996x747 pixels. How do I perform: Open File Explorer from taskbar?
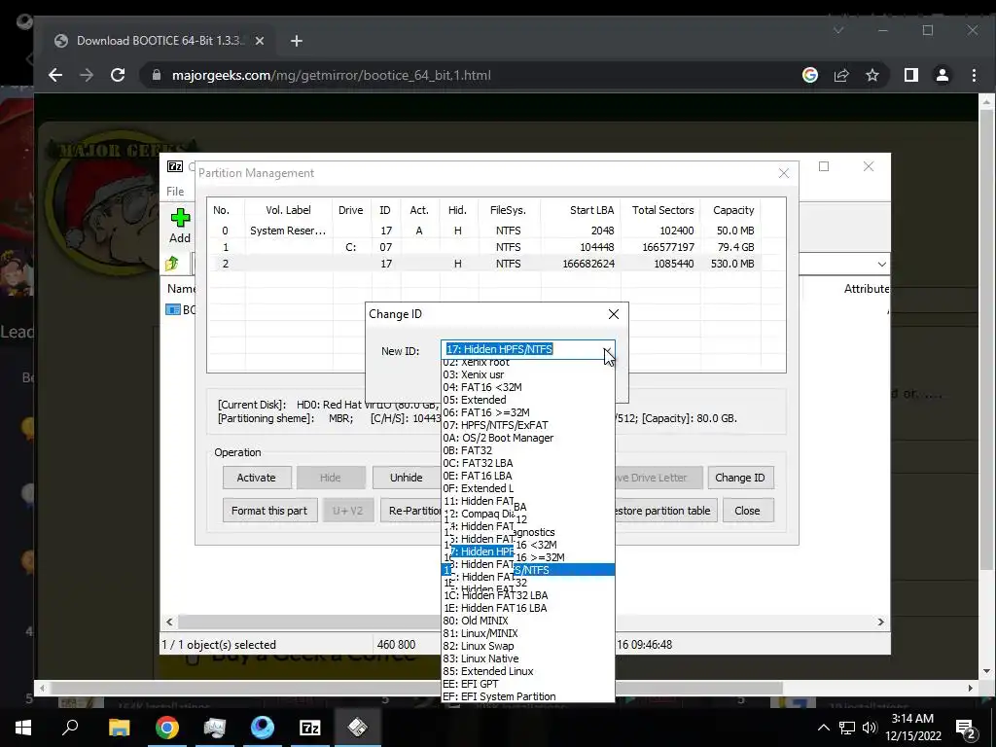119,728
